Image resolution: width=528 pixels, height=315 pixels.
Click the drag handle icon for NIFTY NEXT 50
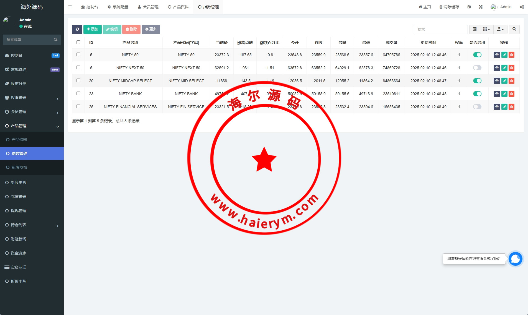coord(497,68)
